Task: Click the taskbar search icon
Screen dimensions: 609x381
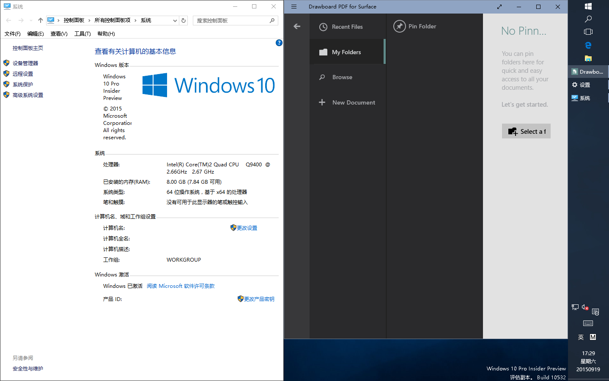Action: pos(588,19)
